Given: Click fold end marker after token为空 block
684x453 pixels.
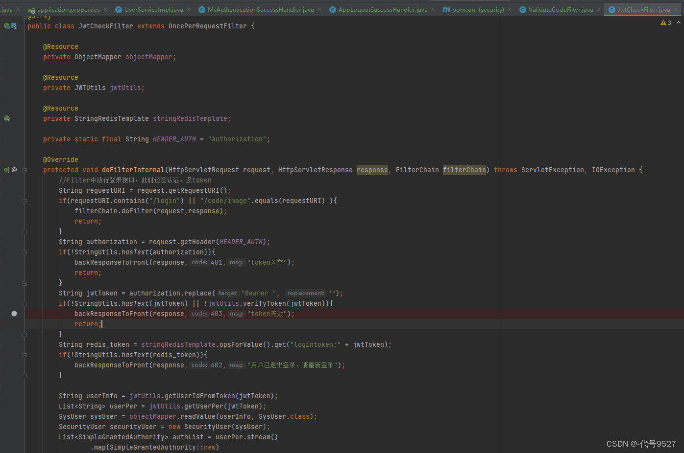Looking at the screenshot, I should click(x=24, y=283).
